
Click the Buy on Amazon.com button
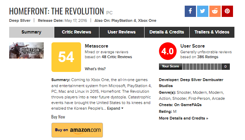pyautogui.click(x=77, y=130)
